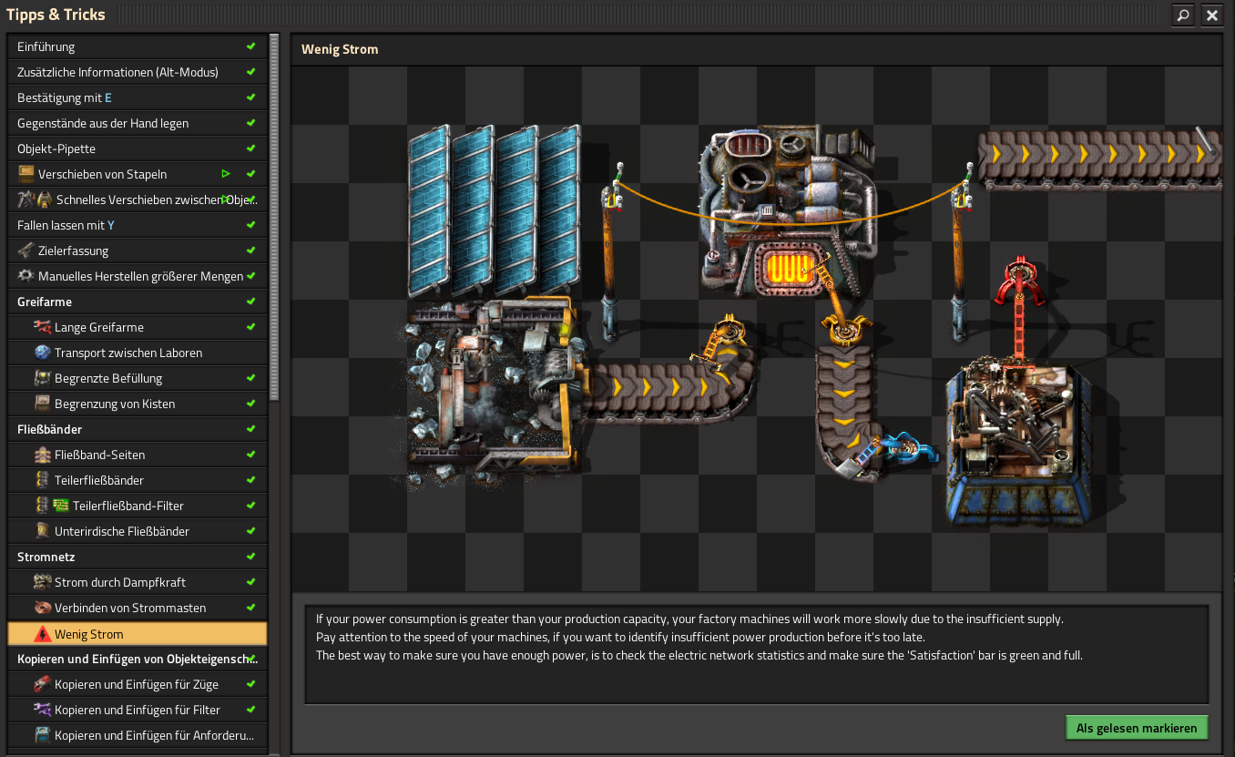Click the tips list vertical scrollbar
Image resolution: width=1235 pixels, height=757 pixels.
[x=274, y=217]
